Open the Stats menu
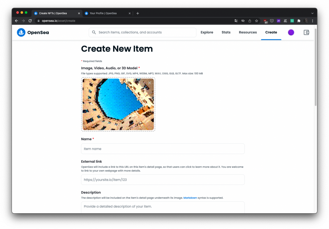 [226, 32]
